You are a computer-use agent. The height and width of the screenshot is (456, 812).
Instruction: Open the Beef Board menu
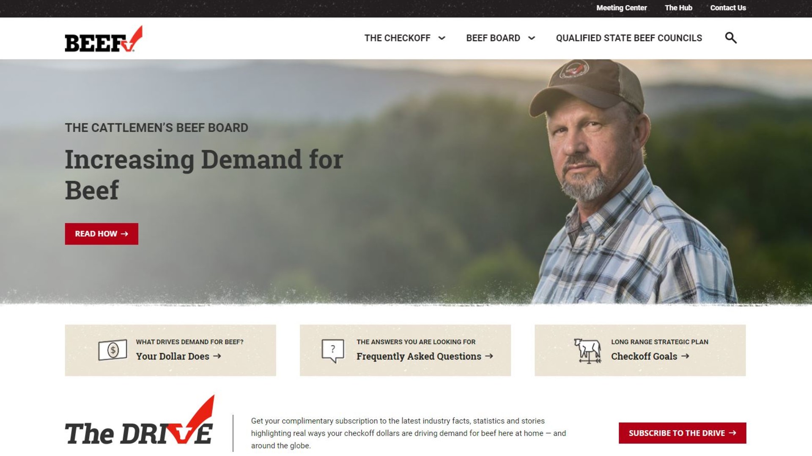[493, 38]
